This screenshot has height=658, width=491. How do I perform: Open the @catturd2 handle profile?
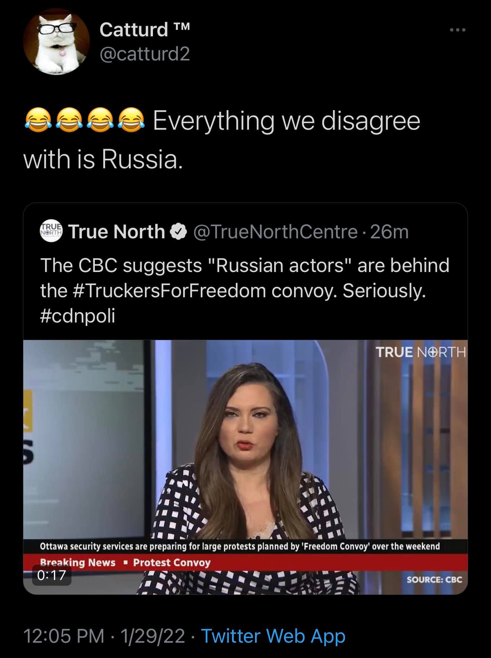[145, 54]
